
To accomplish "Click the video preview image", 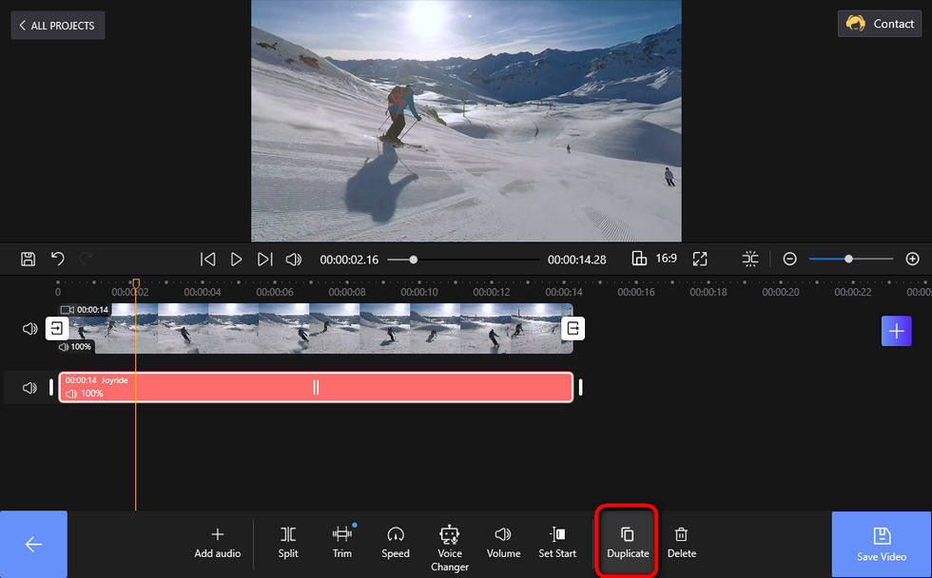I will click(466, 121).
